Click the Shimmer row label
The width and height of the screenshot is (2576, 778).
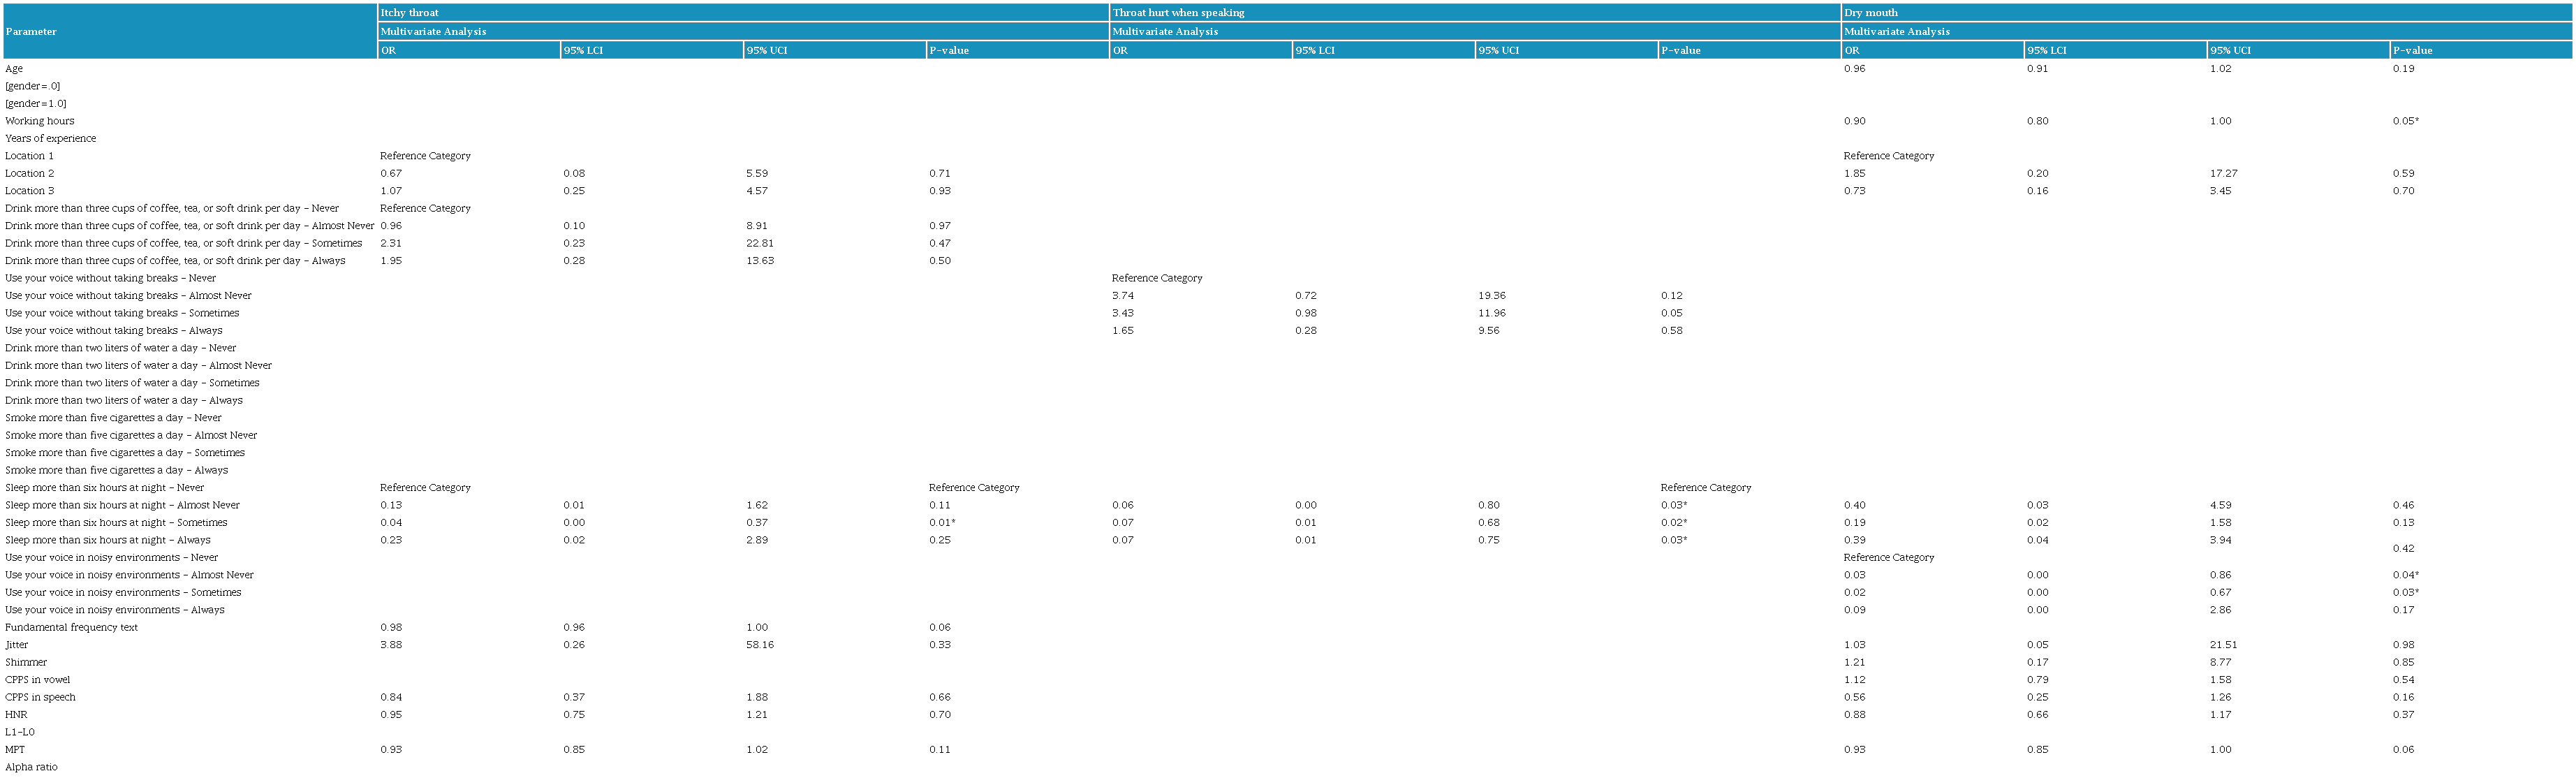26,662
